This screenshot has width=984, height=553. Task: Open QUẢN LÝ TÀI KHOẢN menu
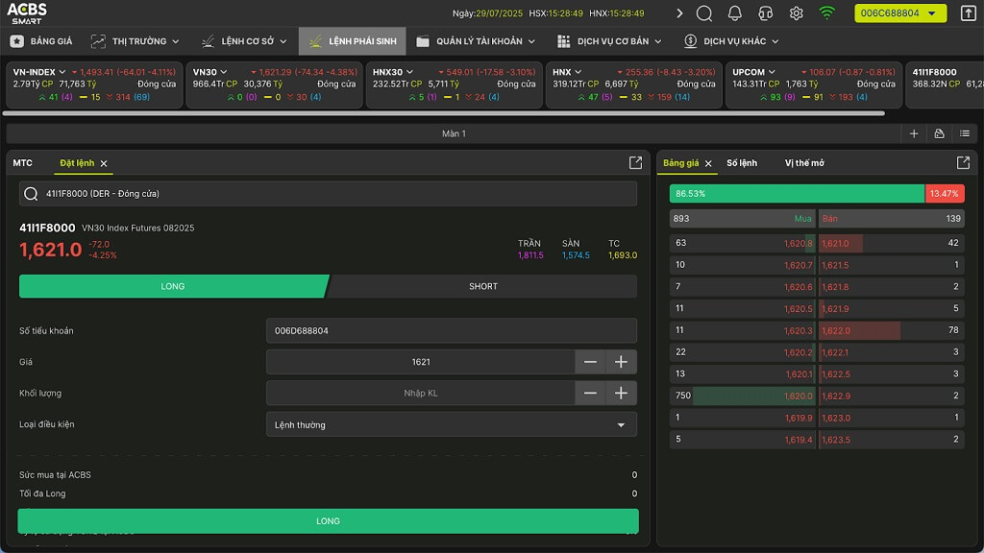tap(476, 41)
